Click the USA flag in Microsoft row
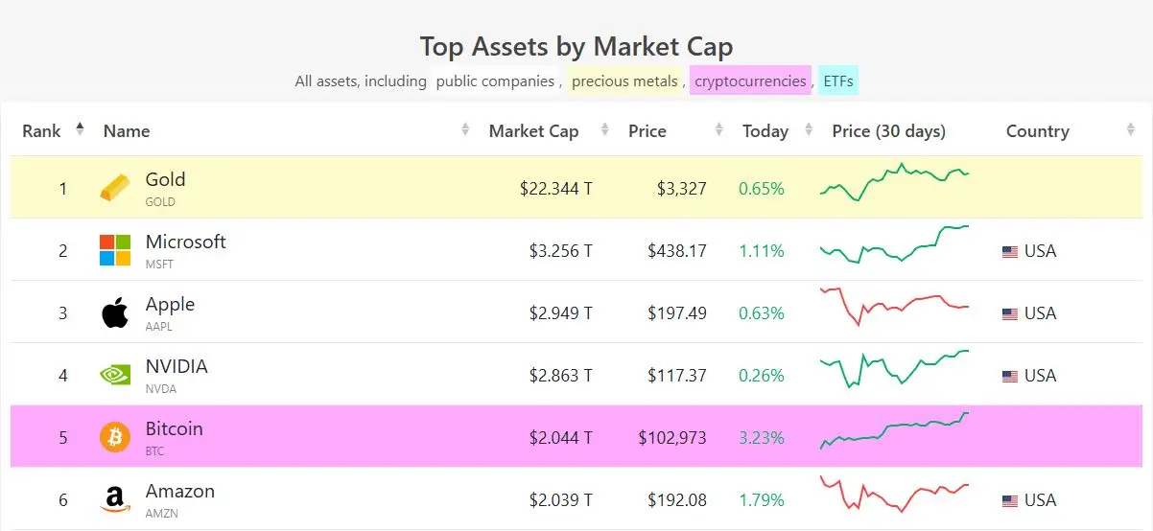Viewport: 1153px width, 531px height. point(1009,251)
